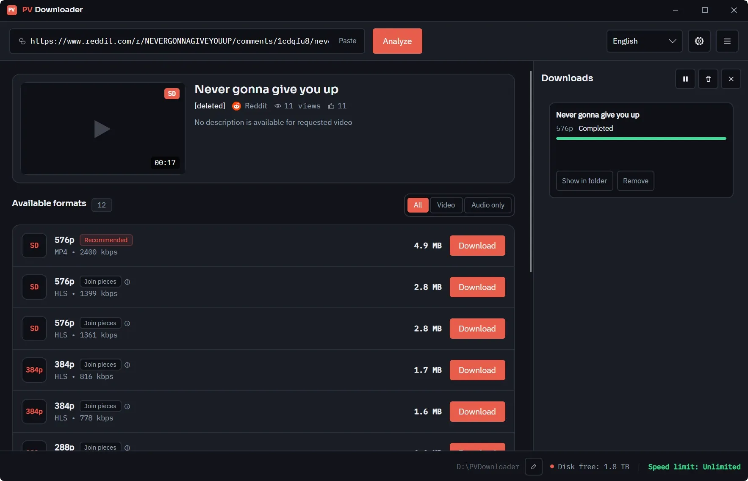
Task: Select the All formats filter
Action: [x=418, y=205]
